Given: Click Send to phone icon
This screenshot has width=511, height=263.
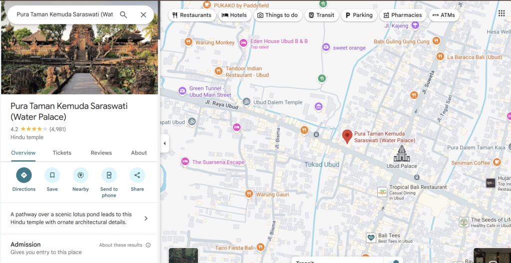Looking at the screenshot, I should (x=109, y=175).
